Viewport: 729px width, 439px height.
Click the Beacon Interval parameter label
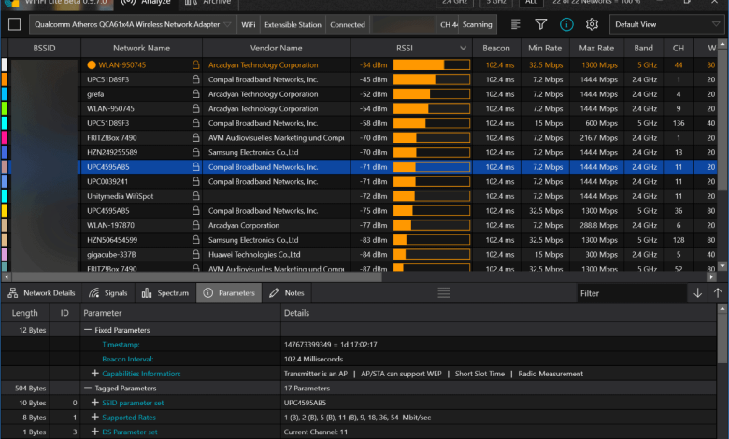point(128,359)
